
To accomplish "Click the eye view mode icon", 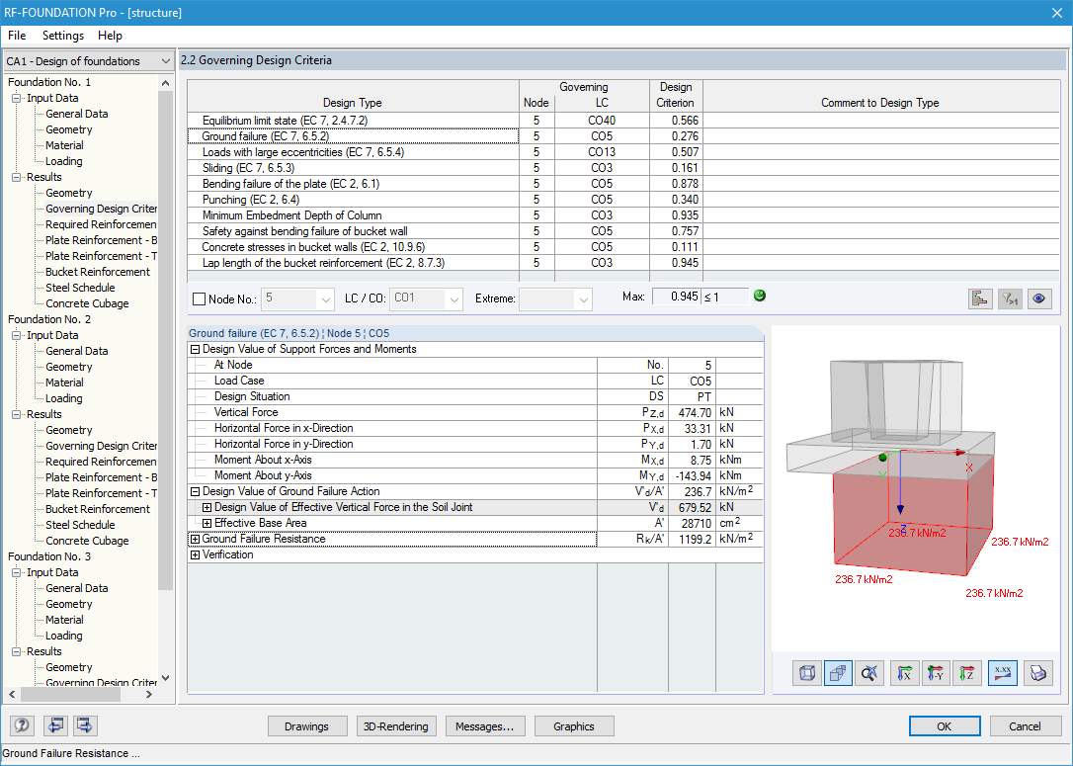I will [1039, 298].
